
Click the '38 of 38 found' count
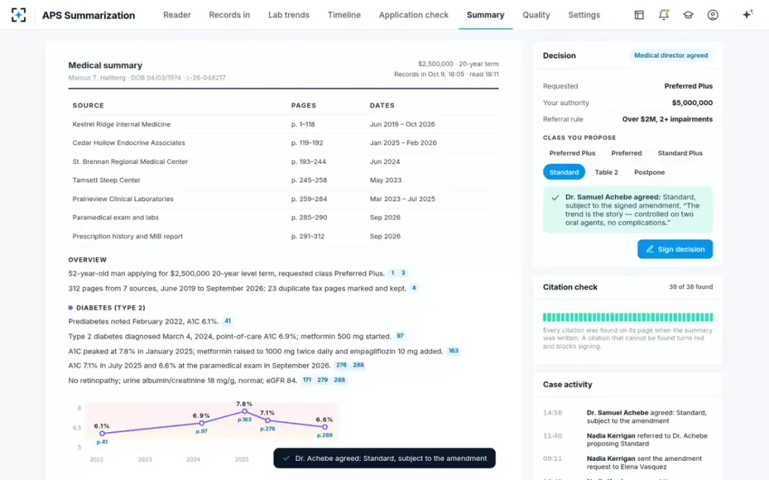(691, 287)
